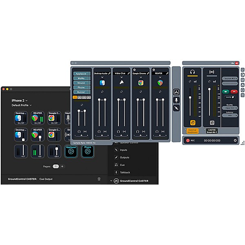Open the iPhone 2 device dropdown

[20, 100]
